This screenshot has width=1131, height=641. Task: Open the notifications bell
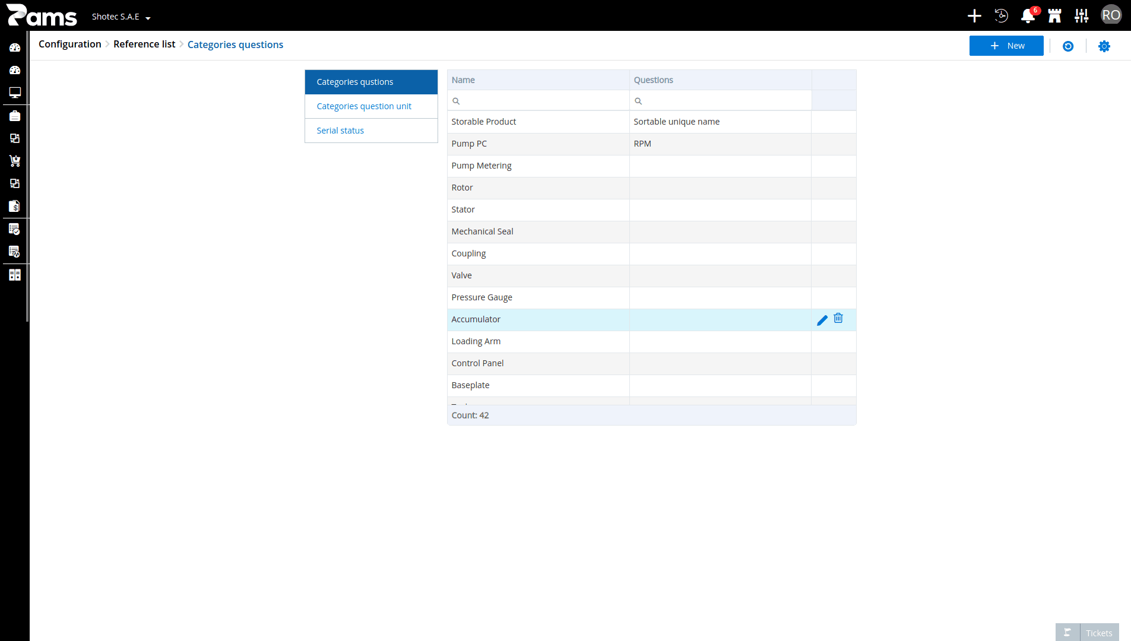pos(1028,16)
